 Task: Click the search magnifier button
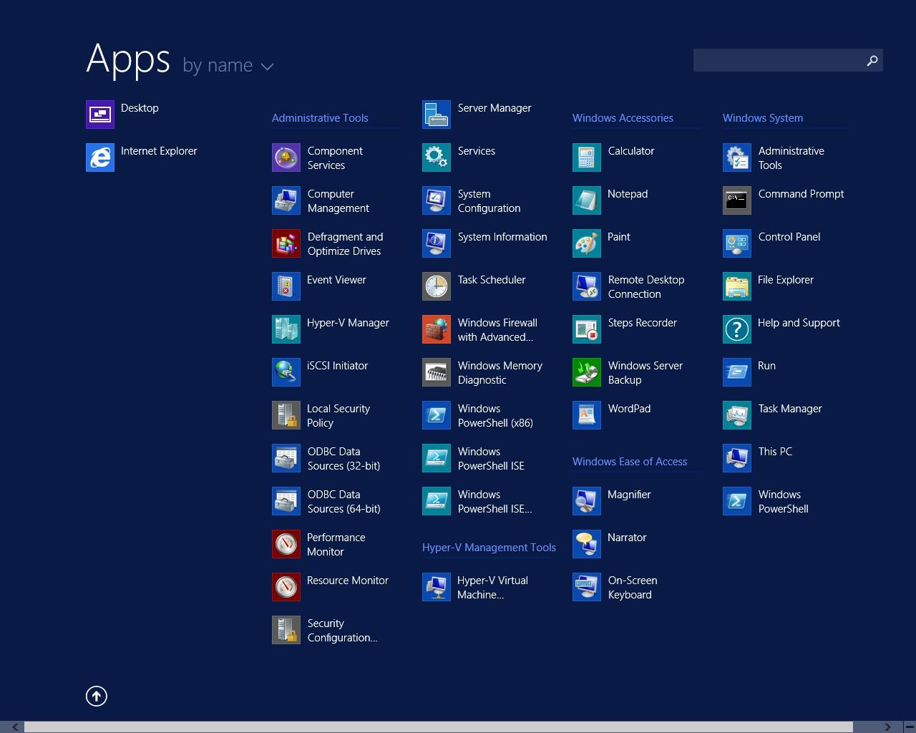pyautogui.click(x=872, y=60)
